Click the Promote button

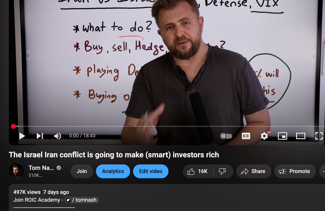tap(295, 171)
